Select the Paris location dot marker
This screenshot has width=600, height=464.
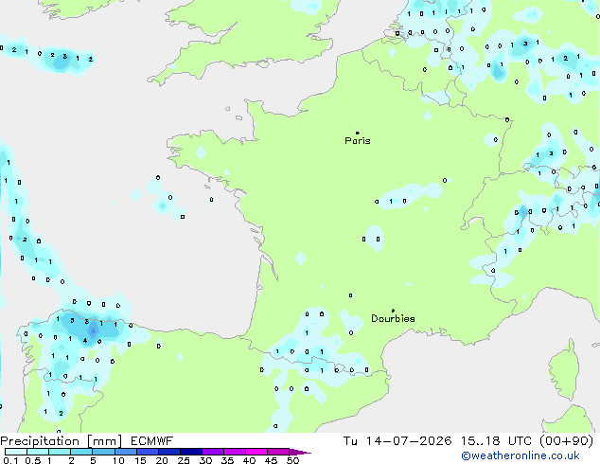[358, 133]
